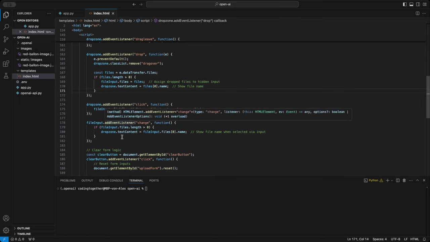The height and width of the screenshot is (242, 430).
Task: Kill the terminal with the trash icon
Action: click(404, 180)
